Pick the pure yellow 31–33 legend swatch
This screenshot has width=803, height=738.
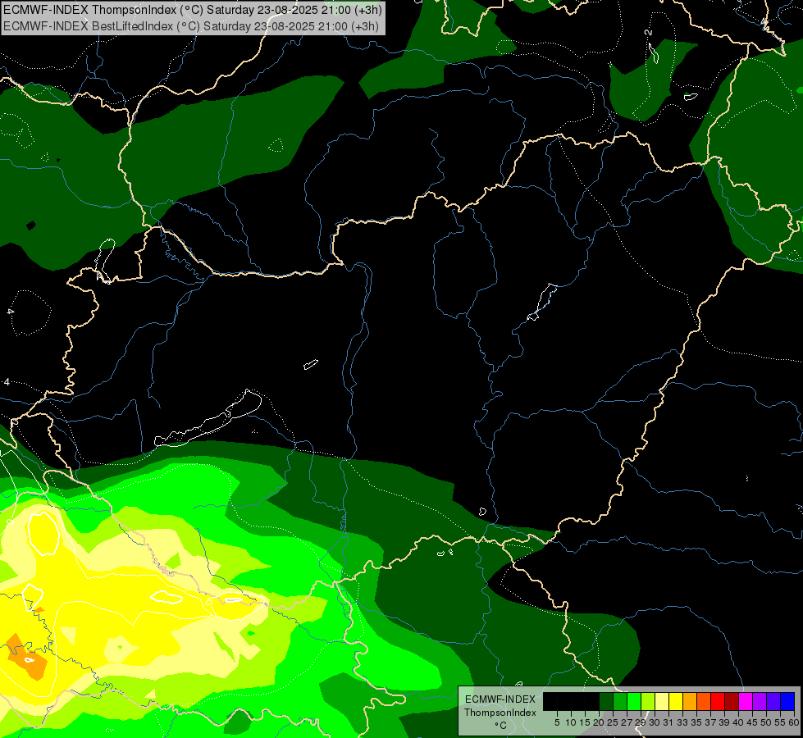click(x=676, y=701)
